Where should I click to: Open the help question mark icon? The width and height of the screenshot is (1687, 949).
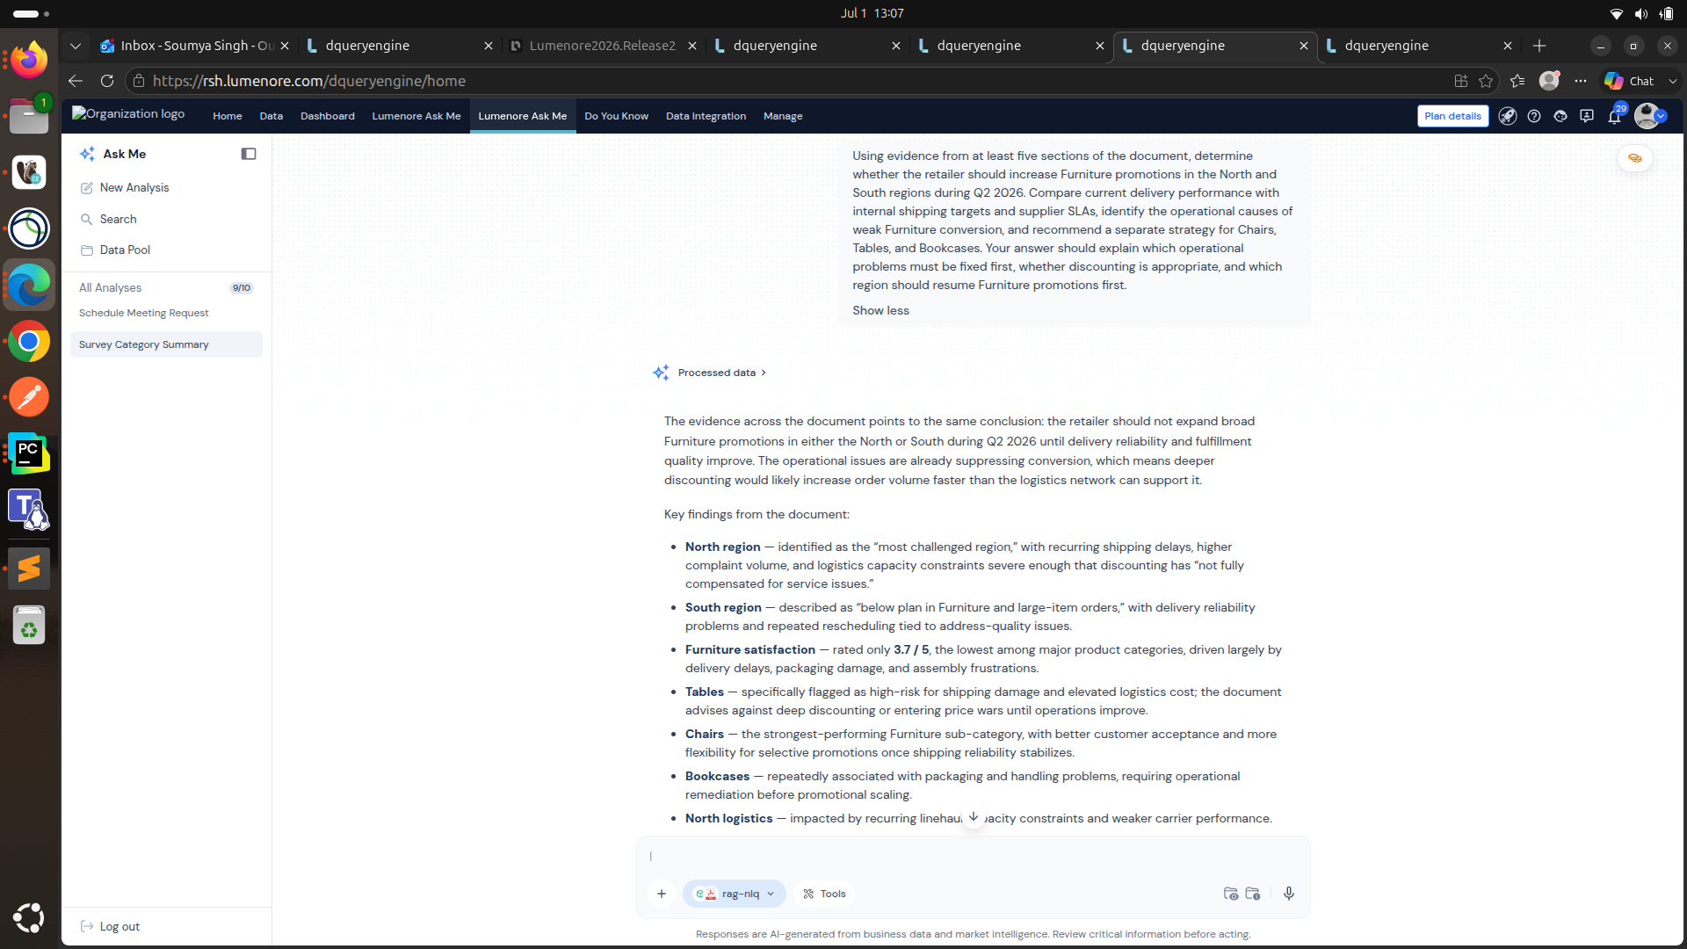[x=1534, y=116]
